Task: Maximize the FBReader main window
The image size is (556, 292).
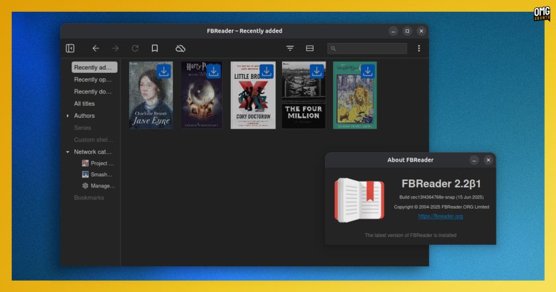Action: [x=408, y=31]
